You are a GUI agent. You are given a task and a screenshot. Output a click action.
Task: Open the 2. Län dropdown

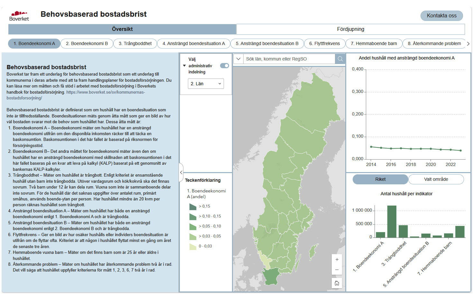click(206, 84)
